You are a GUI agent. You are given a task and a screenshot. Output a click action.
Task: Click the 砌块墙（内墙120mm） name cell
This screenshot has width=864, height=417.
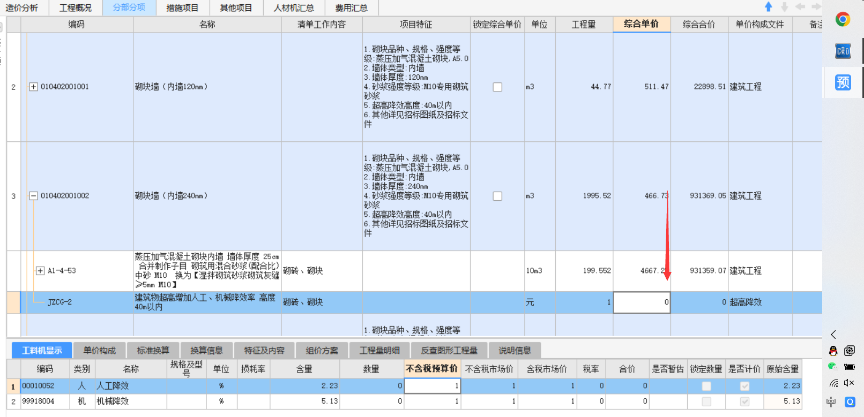click(x=207, y=87)
